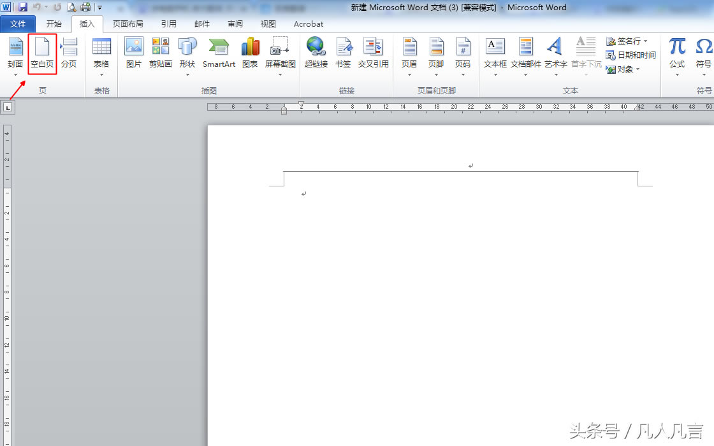Insert a picture (图片)
The image size is (714, 446).
[134, 53]
